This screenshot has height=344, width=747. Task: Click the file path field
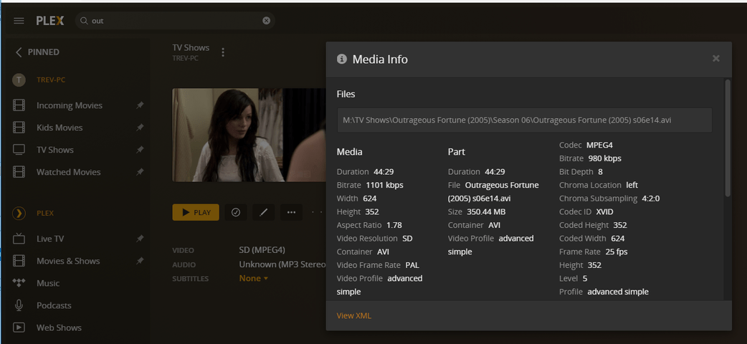[525, 120]
